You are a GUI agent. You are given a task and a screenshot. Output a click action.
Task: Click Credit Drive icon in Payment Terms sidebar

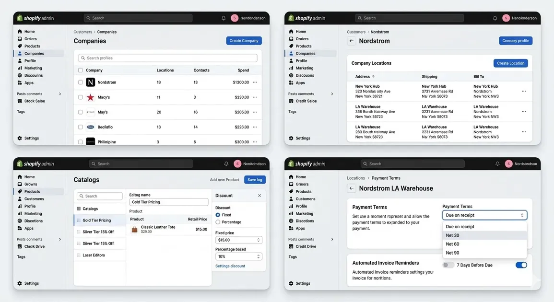click(x=291, y=246)
